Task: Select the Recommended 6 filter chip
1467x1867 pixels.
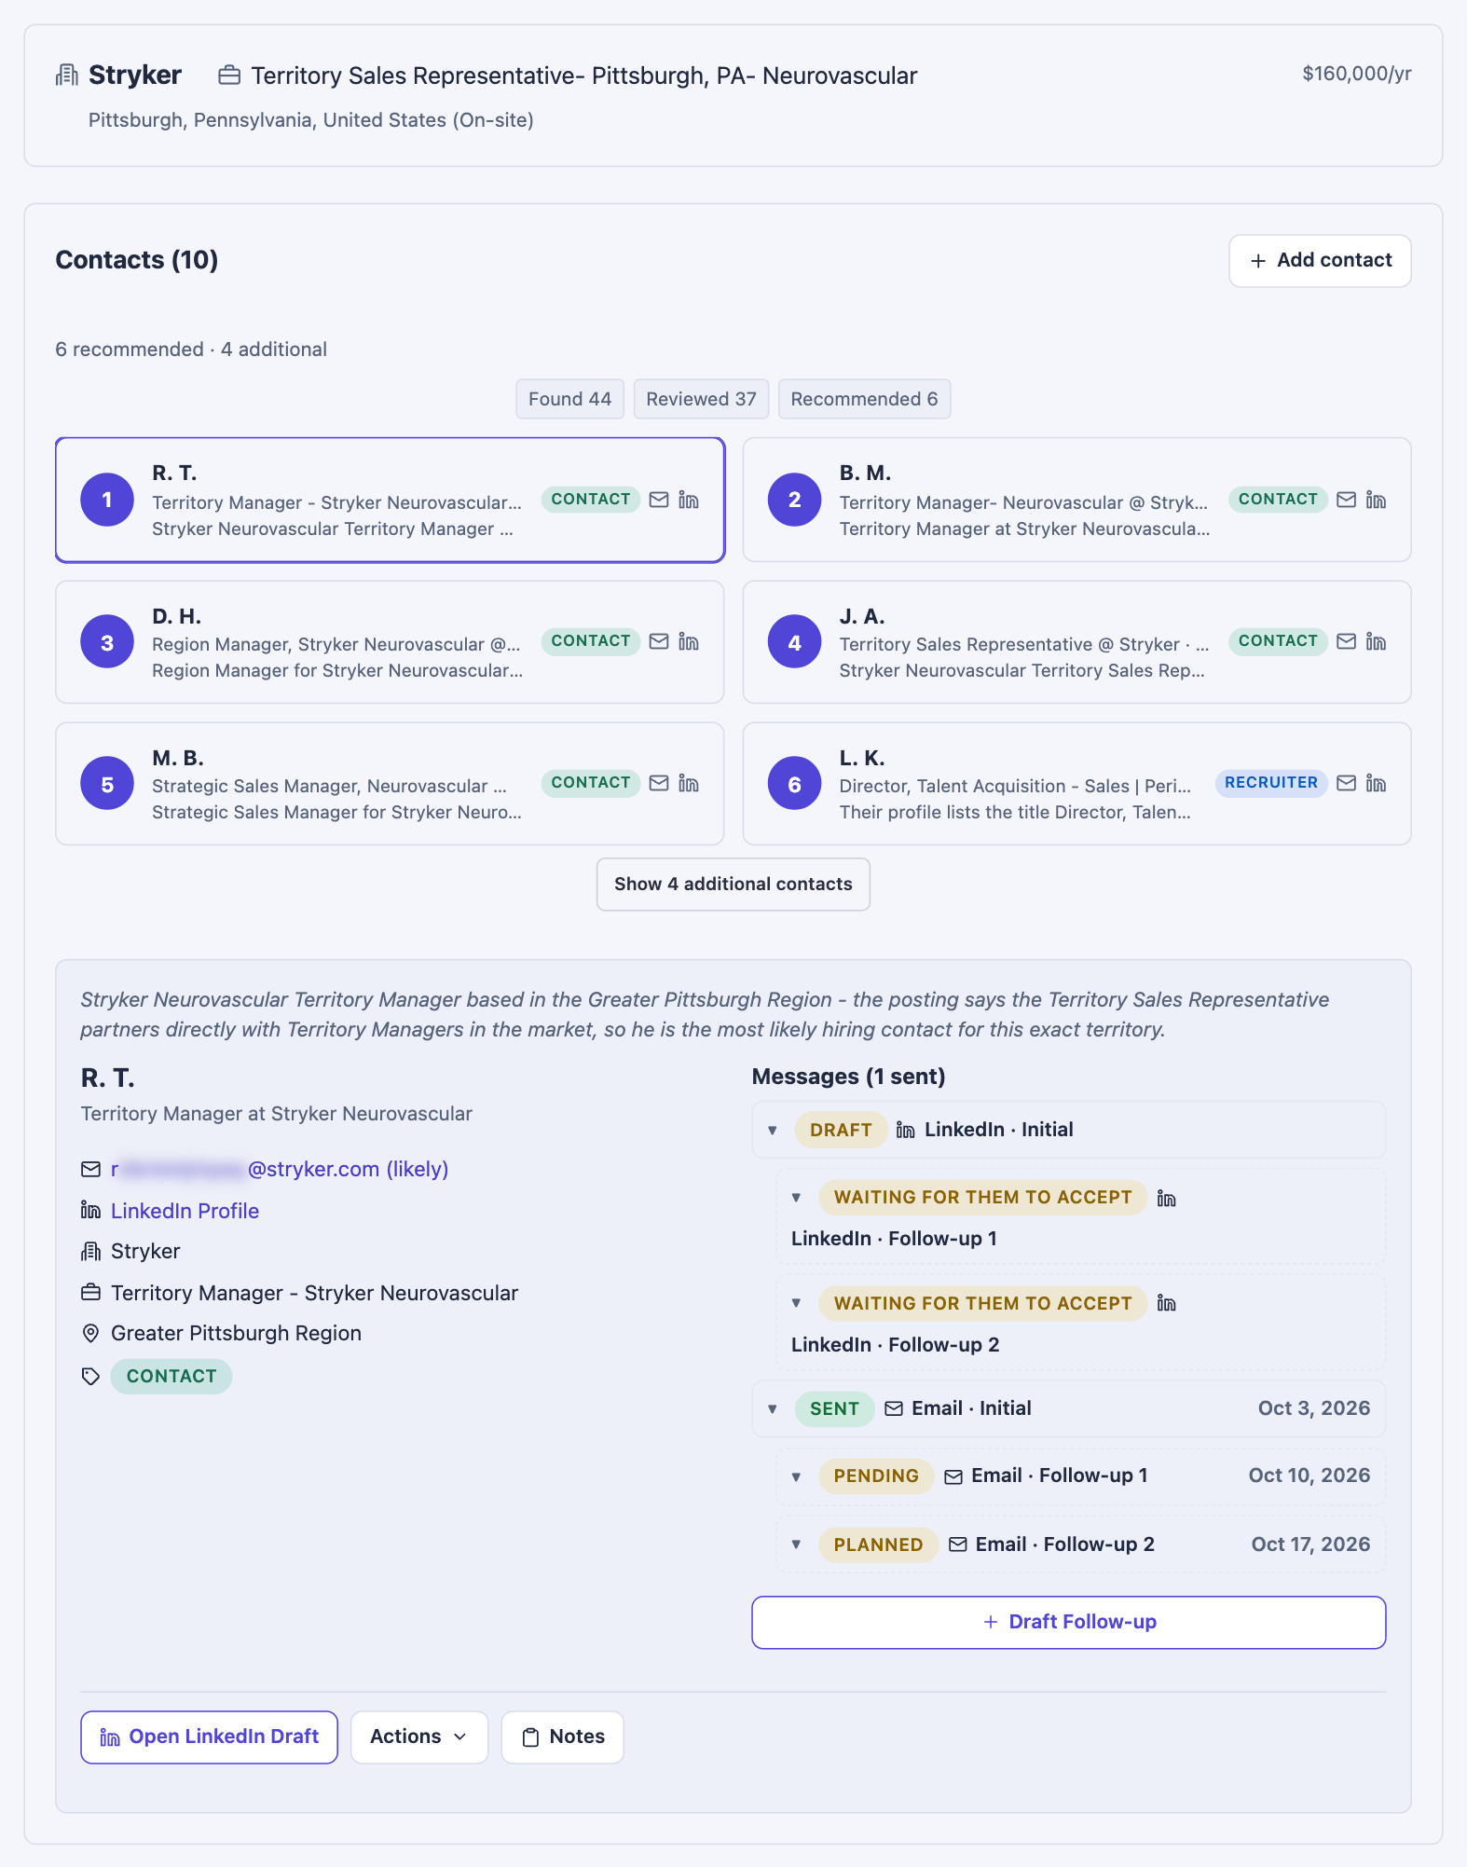Action: pos(864,399)
